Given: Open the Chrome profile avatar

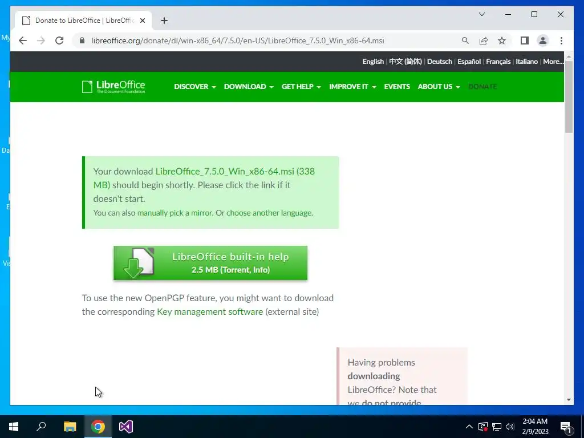Looking at the screenshot, I should [x=543, y=40].
